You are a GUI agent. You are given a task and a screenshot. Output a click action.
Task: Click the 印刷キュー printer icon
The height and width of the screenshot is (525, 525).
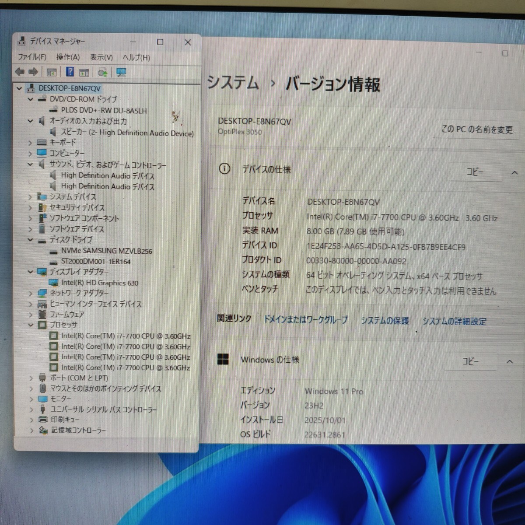click(x=42, y=420)
